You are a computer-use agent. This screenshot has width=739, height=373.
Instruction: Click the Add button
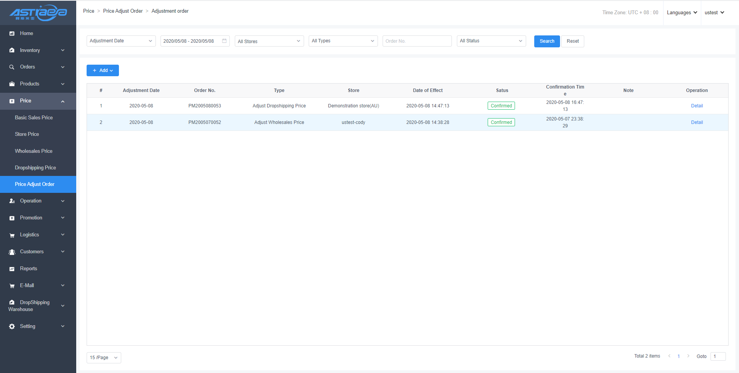(103, 70)
